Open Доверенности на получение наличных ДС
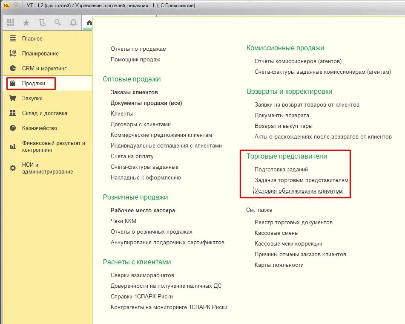This screenshot has height=324, width=405. coord(166,286)
